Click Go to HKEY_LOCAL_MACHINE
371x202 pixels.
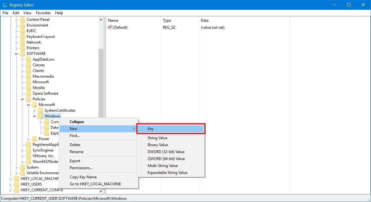click(x=95, y=184)
